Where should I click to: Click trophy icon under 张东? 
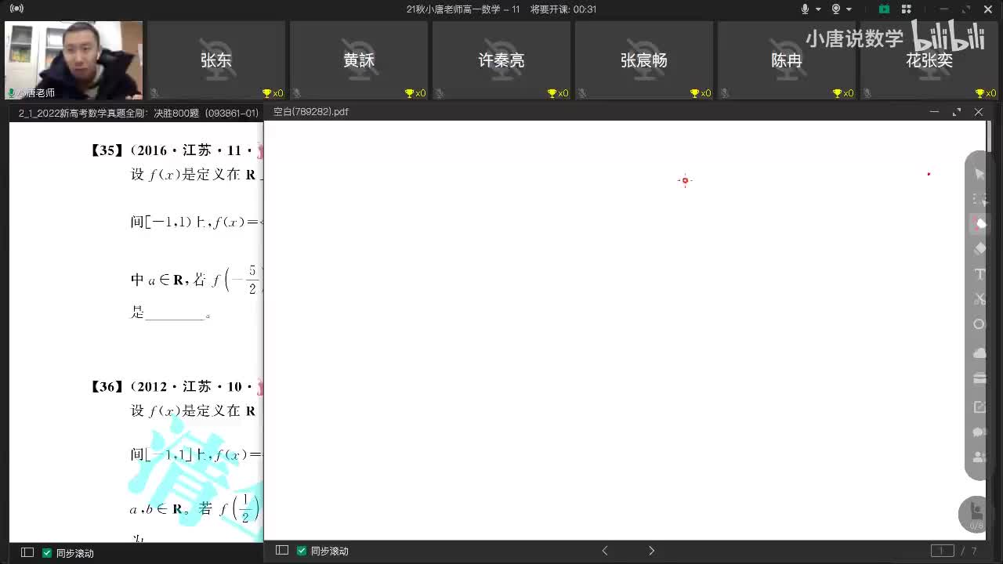click(x=266, y=93)
